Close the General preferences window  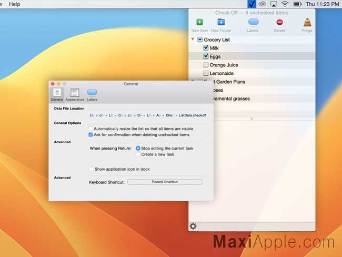(x=53, y=84)
